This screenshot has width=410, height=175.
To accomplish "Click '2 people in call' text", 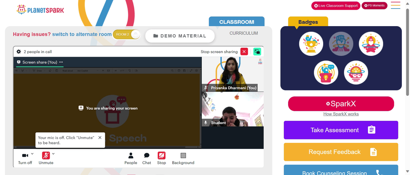I will tap(38, 52).
